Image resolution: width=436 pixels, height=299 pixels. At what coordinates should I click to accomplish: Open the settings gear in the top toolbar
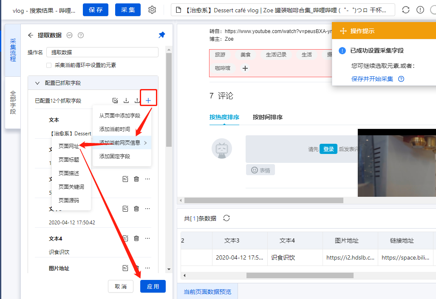click(152, 9)
